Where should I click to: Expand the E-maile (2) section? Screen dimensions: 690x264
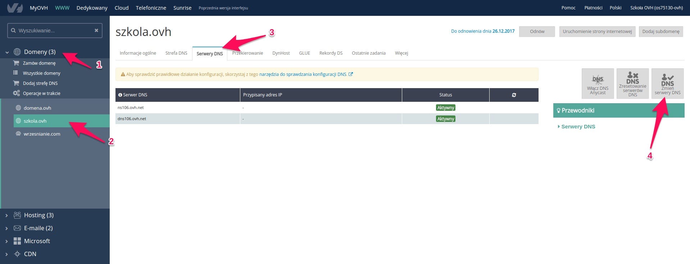pyautogui.click(x=7, y=228)
